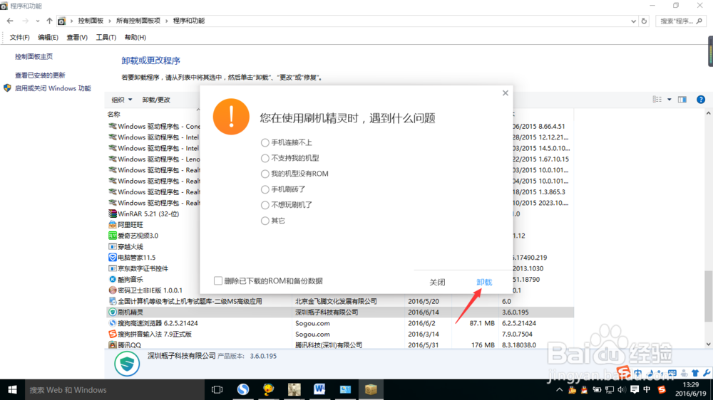Open view options dropdown arrow

pos(670,100)
